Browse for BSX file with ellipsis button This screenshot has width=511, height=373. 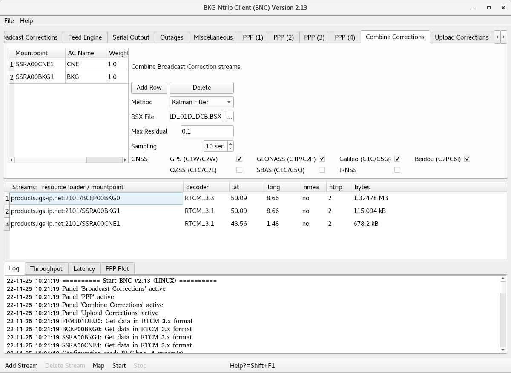point(230,117)
